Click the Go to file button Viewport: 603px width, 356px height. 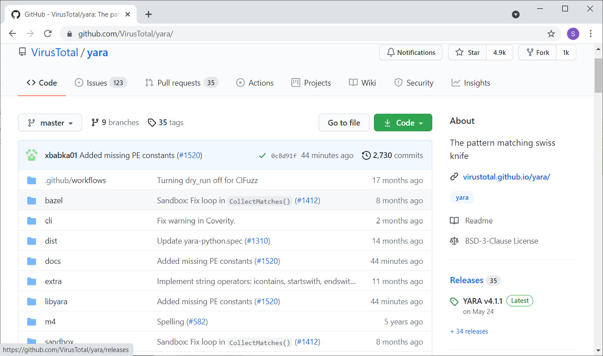(x=344, y=123)
